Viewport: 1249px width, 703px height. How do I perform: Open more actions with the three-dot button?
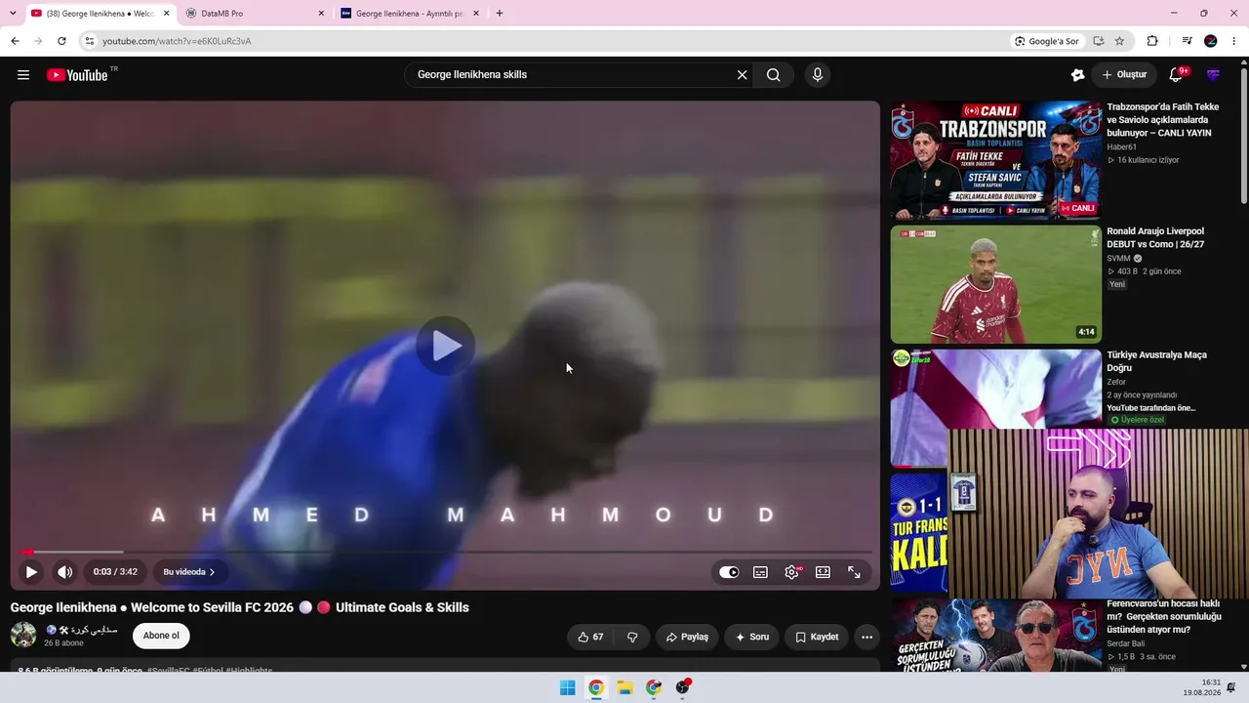(866, 637)
